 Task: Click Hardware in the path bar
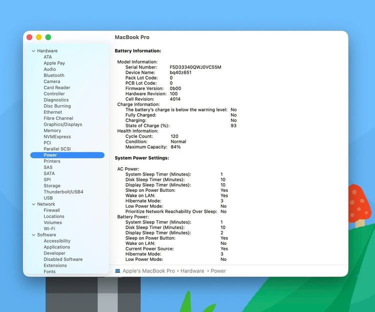click(x=192, y=271)
